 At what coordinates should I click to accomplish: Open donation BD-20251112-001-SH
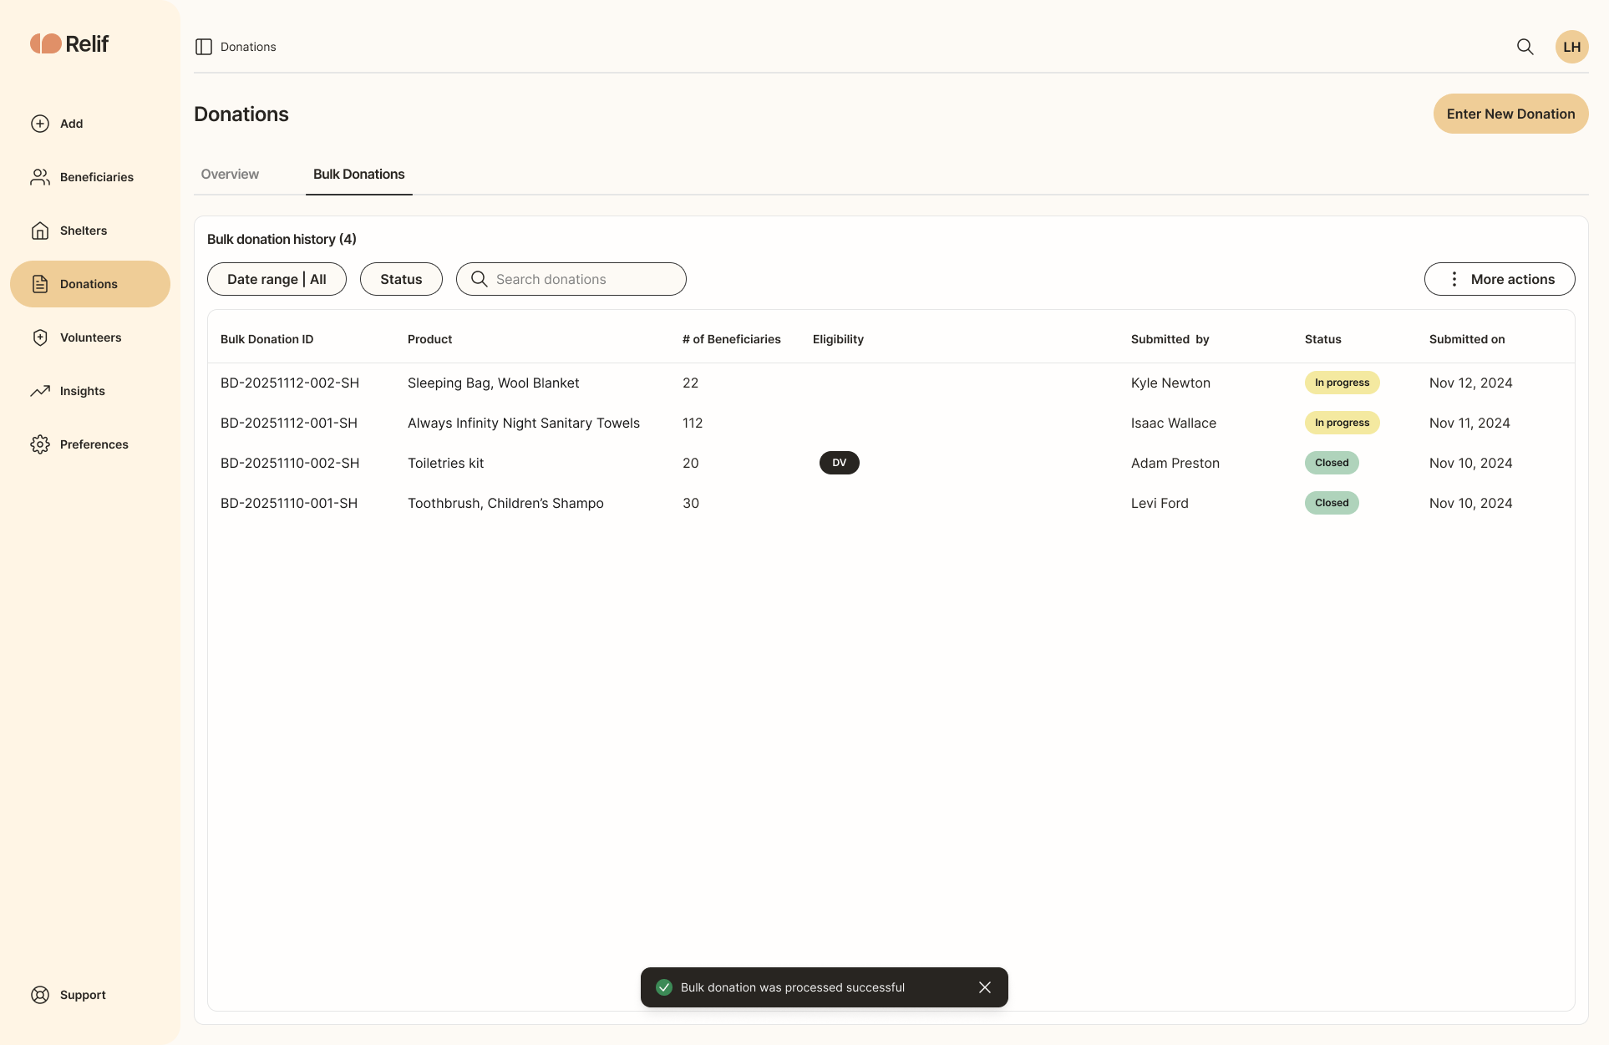[289, 423]
